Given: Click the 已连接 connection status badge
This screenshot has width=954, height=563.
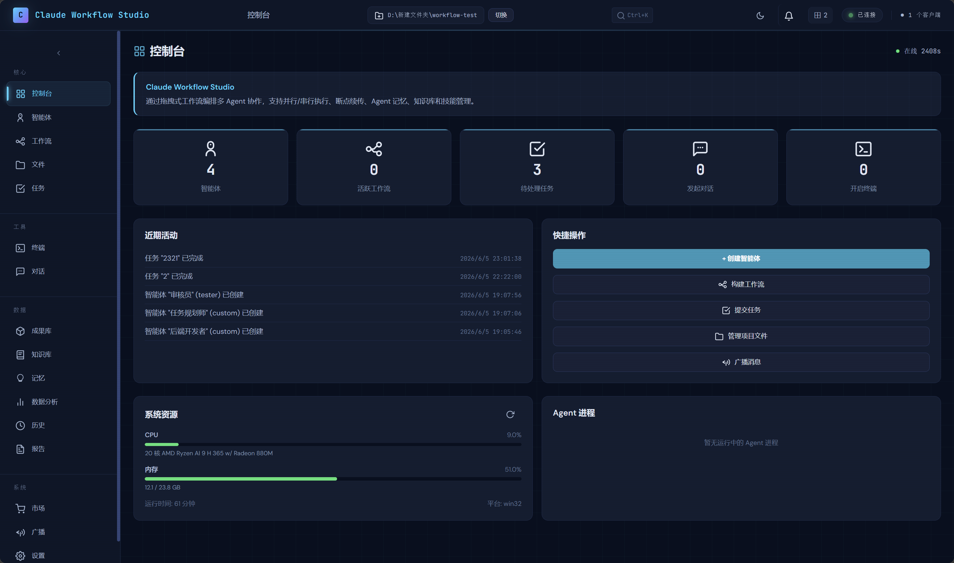Looking at the screenshot, I should point(862,15).
